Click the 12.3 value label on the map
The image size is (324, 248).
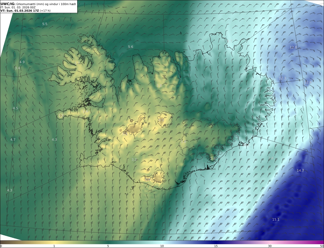click(x=282, y=78)
